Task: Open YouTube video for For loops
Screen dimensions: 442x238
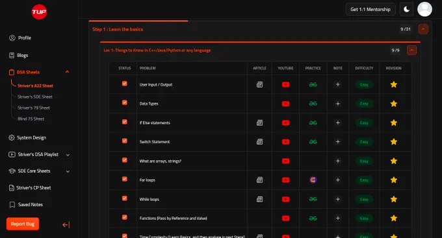Action: coord(285,180)
